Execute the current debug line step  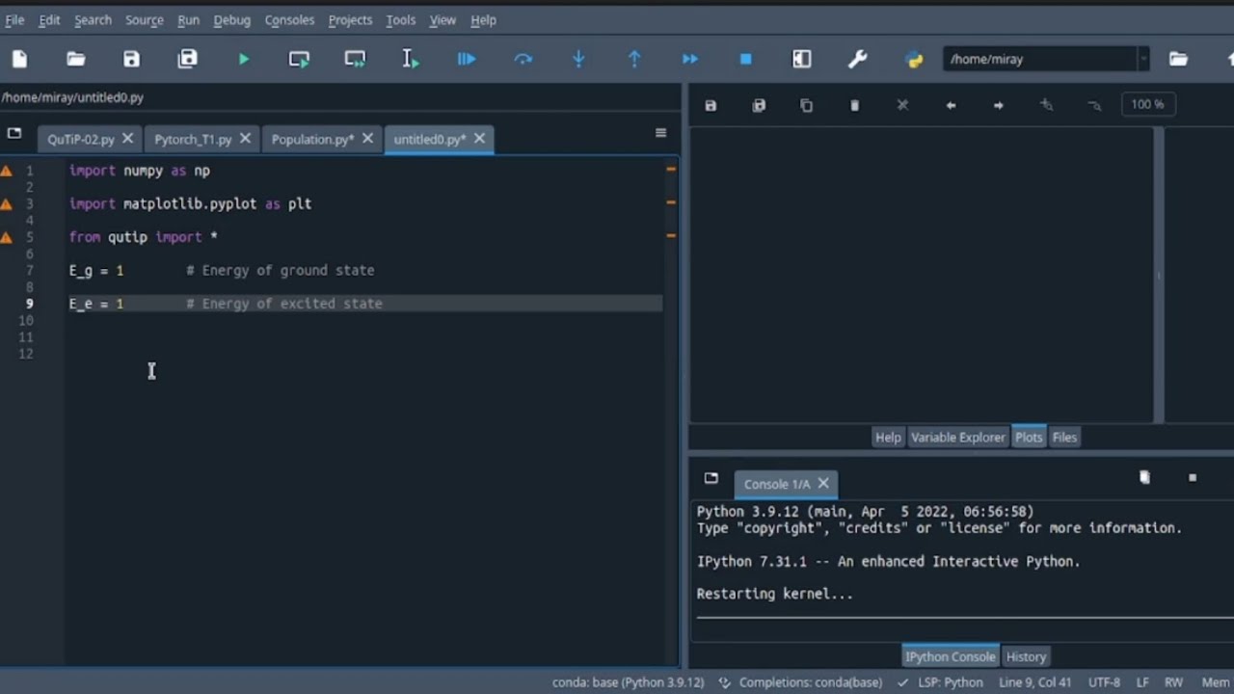(x=523, y=59)
